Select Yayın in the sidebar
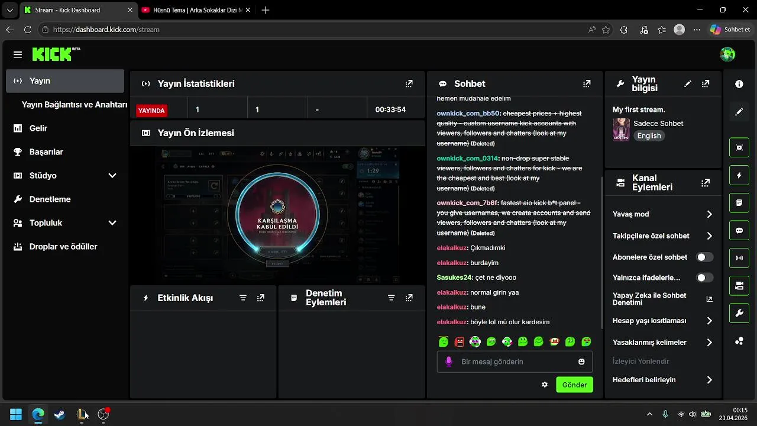This screenshot has height=426, width=757. pos(65,81)
